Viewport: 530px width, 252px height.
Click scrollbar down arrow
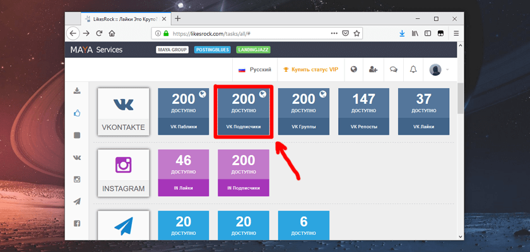(x=460, y=236)
